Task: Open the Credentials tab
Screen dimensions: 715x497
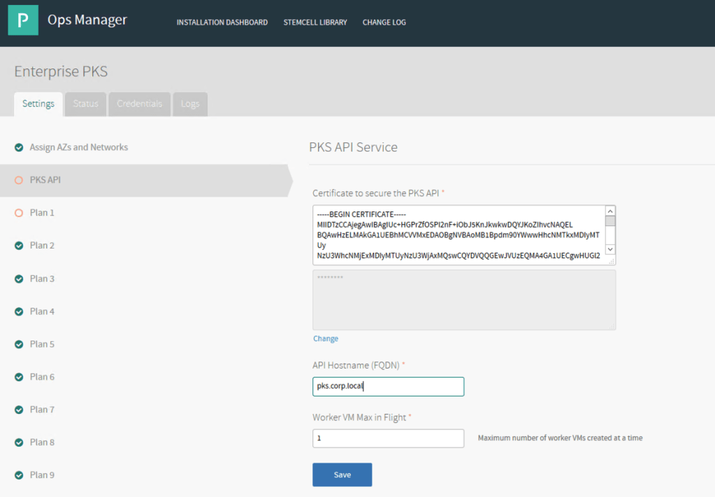Action: tap(139, 104)
